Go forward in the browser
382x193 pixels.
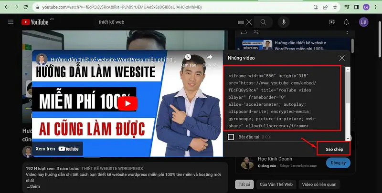(x=16, y=7)
